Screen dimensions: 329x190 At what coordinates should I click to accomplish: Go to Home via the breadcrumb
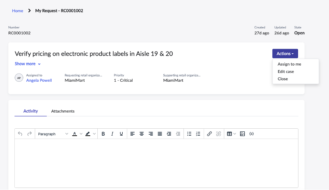[18, 11]
